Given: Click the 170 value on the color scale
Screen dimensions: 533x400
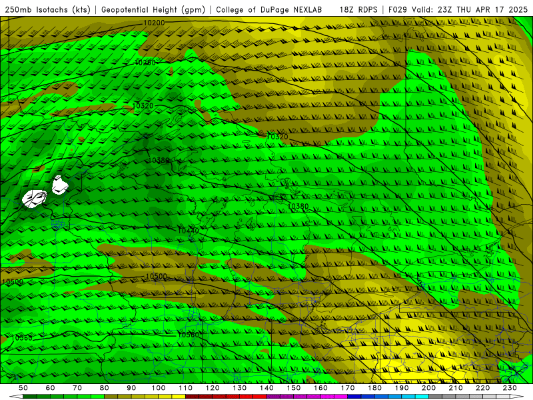Looking at the screenshot, I should 348,388.
